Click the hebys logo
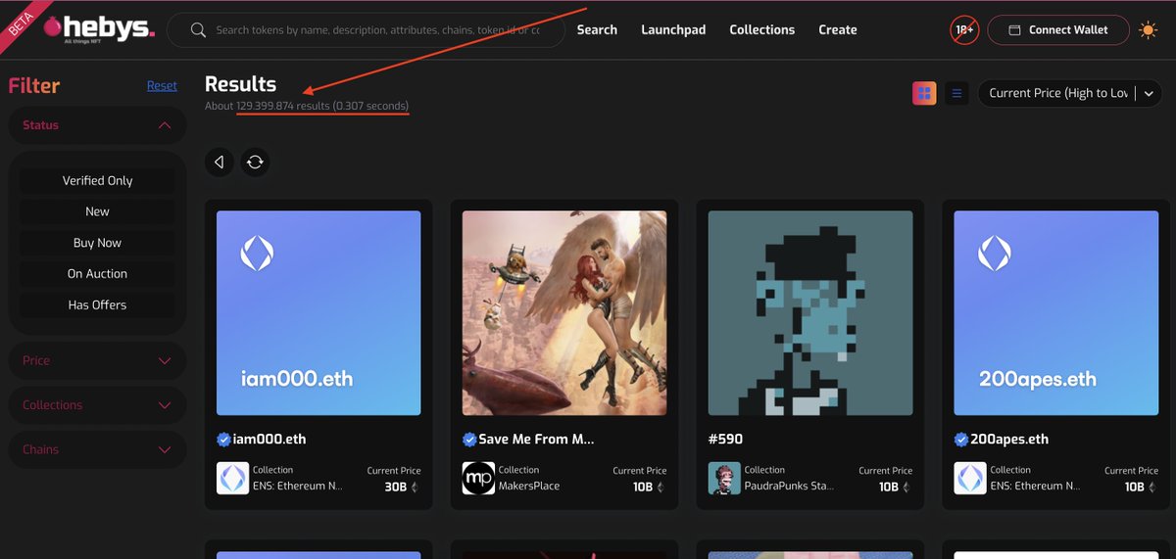Viewport: 1176px width, 559px height. (98, 28)
